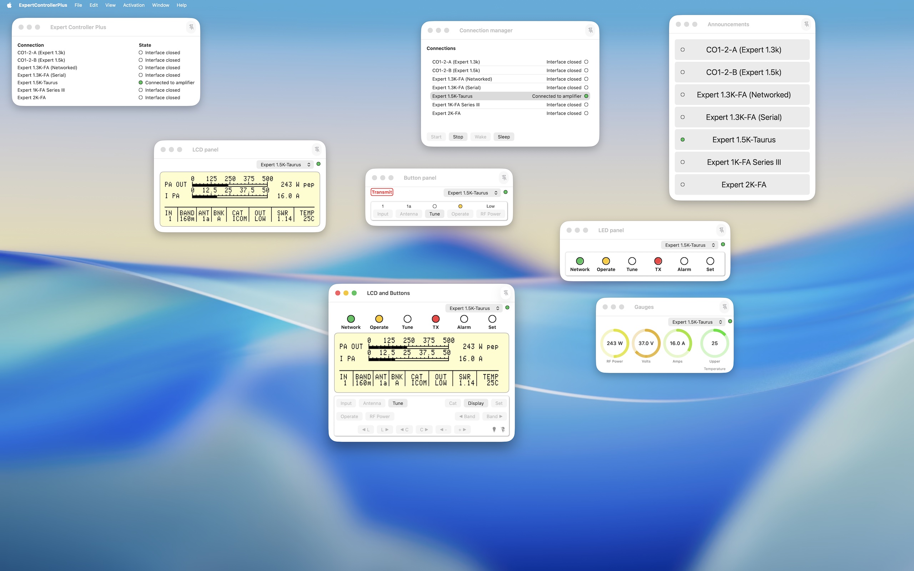Open the Apple menu
This screenshot has width=914, height=571.
pos(9,5)
